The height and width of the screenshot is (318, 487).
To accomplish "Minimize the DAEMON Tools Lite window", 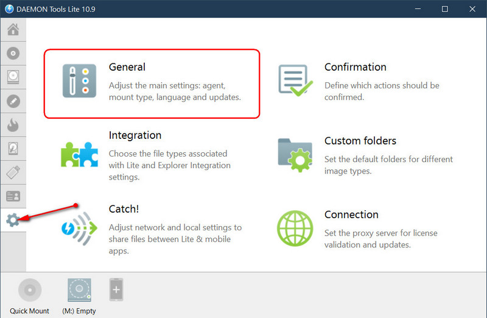I will (418, 9).
